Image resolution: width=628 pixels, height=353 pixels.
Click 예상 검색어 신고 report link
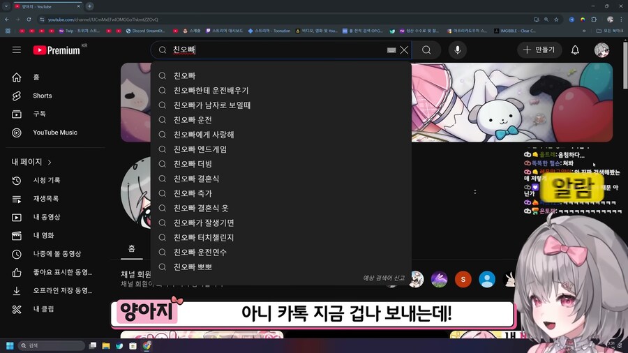click(x=384, y=278)
